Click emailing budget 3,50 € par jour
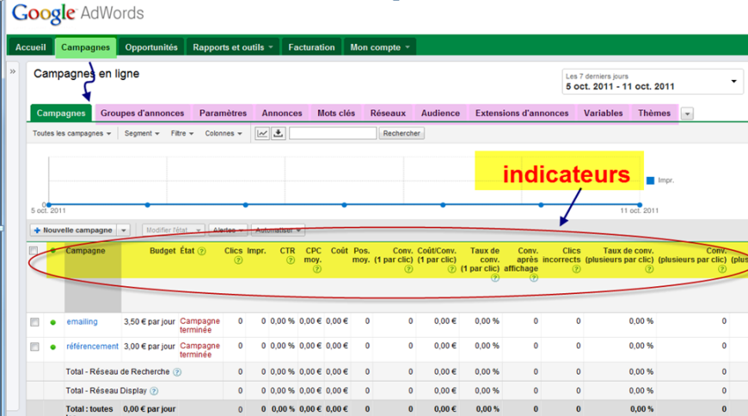 150,322
